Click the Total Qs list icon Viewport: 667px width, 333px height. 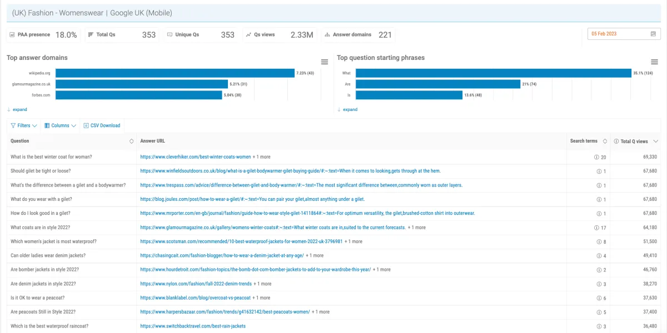[91, 34]
